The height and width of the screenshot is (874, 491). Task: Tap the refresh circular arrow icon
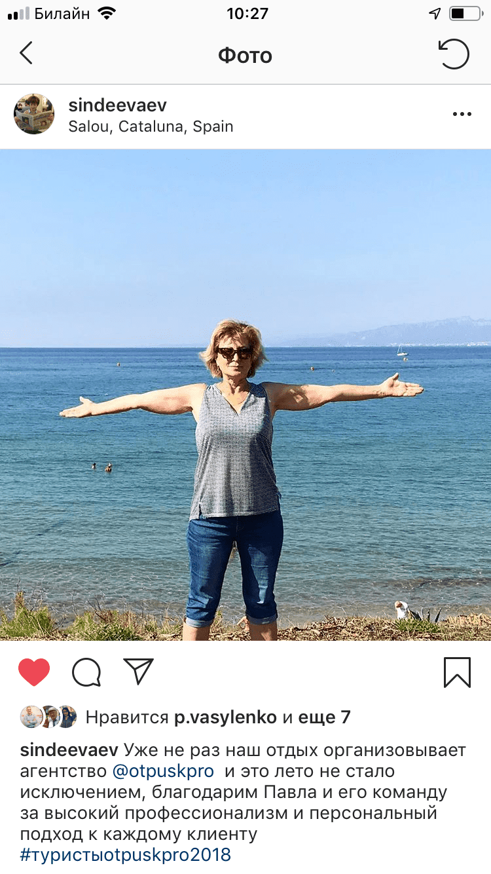click(454, 54)
